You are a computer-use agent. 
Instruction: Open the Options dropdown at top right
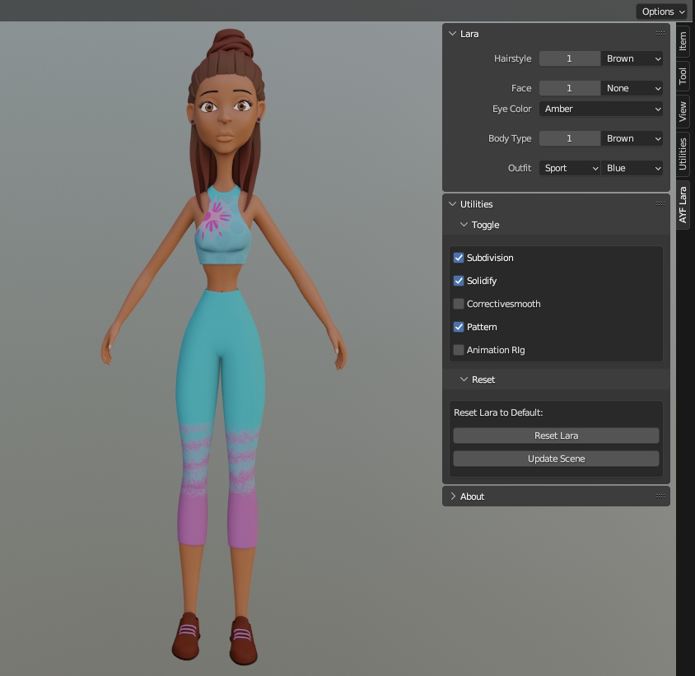(661, 11)
